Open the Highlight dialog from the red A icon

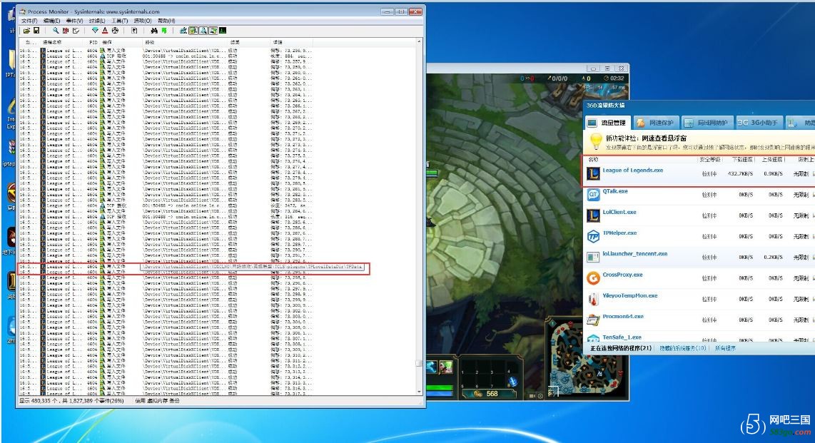coord(105,31)
